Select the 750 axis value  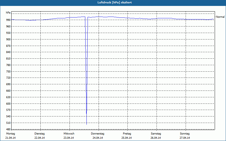point(8,72)
